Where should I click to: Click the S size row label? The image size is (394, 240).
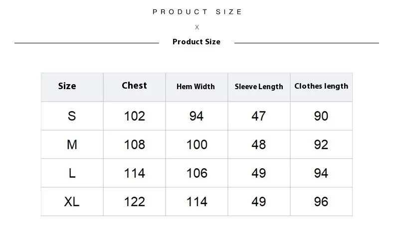72,116
